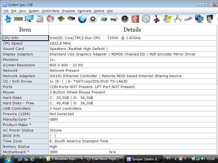
Task: Click the black integrated circuit chip icon
Action: click(x=71, y=18)
